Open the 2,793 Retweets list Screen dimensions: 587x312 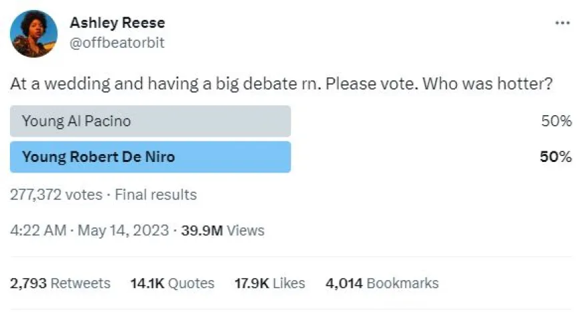point(61,283)
